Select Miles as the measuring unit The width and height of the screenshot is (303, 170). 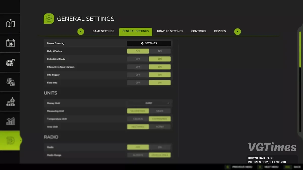point(160,111)
